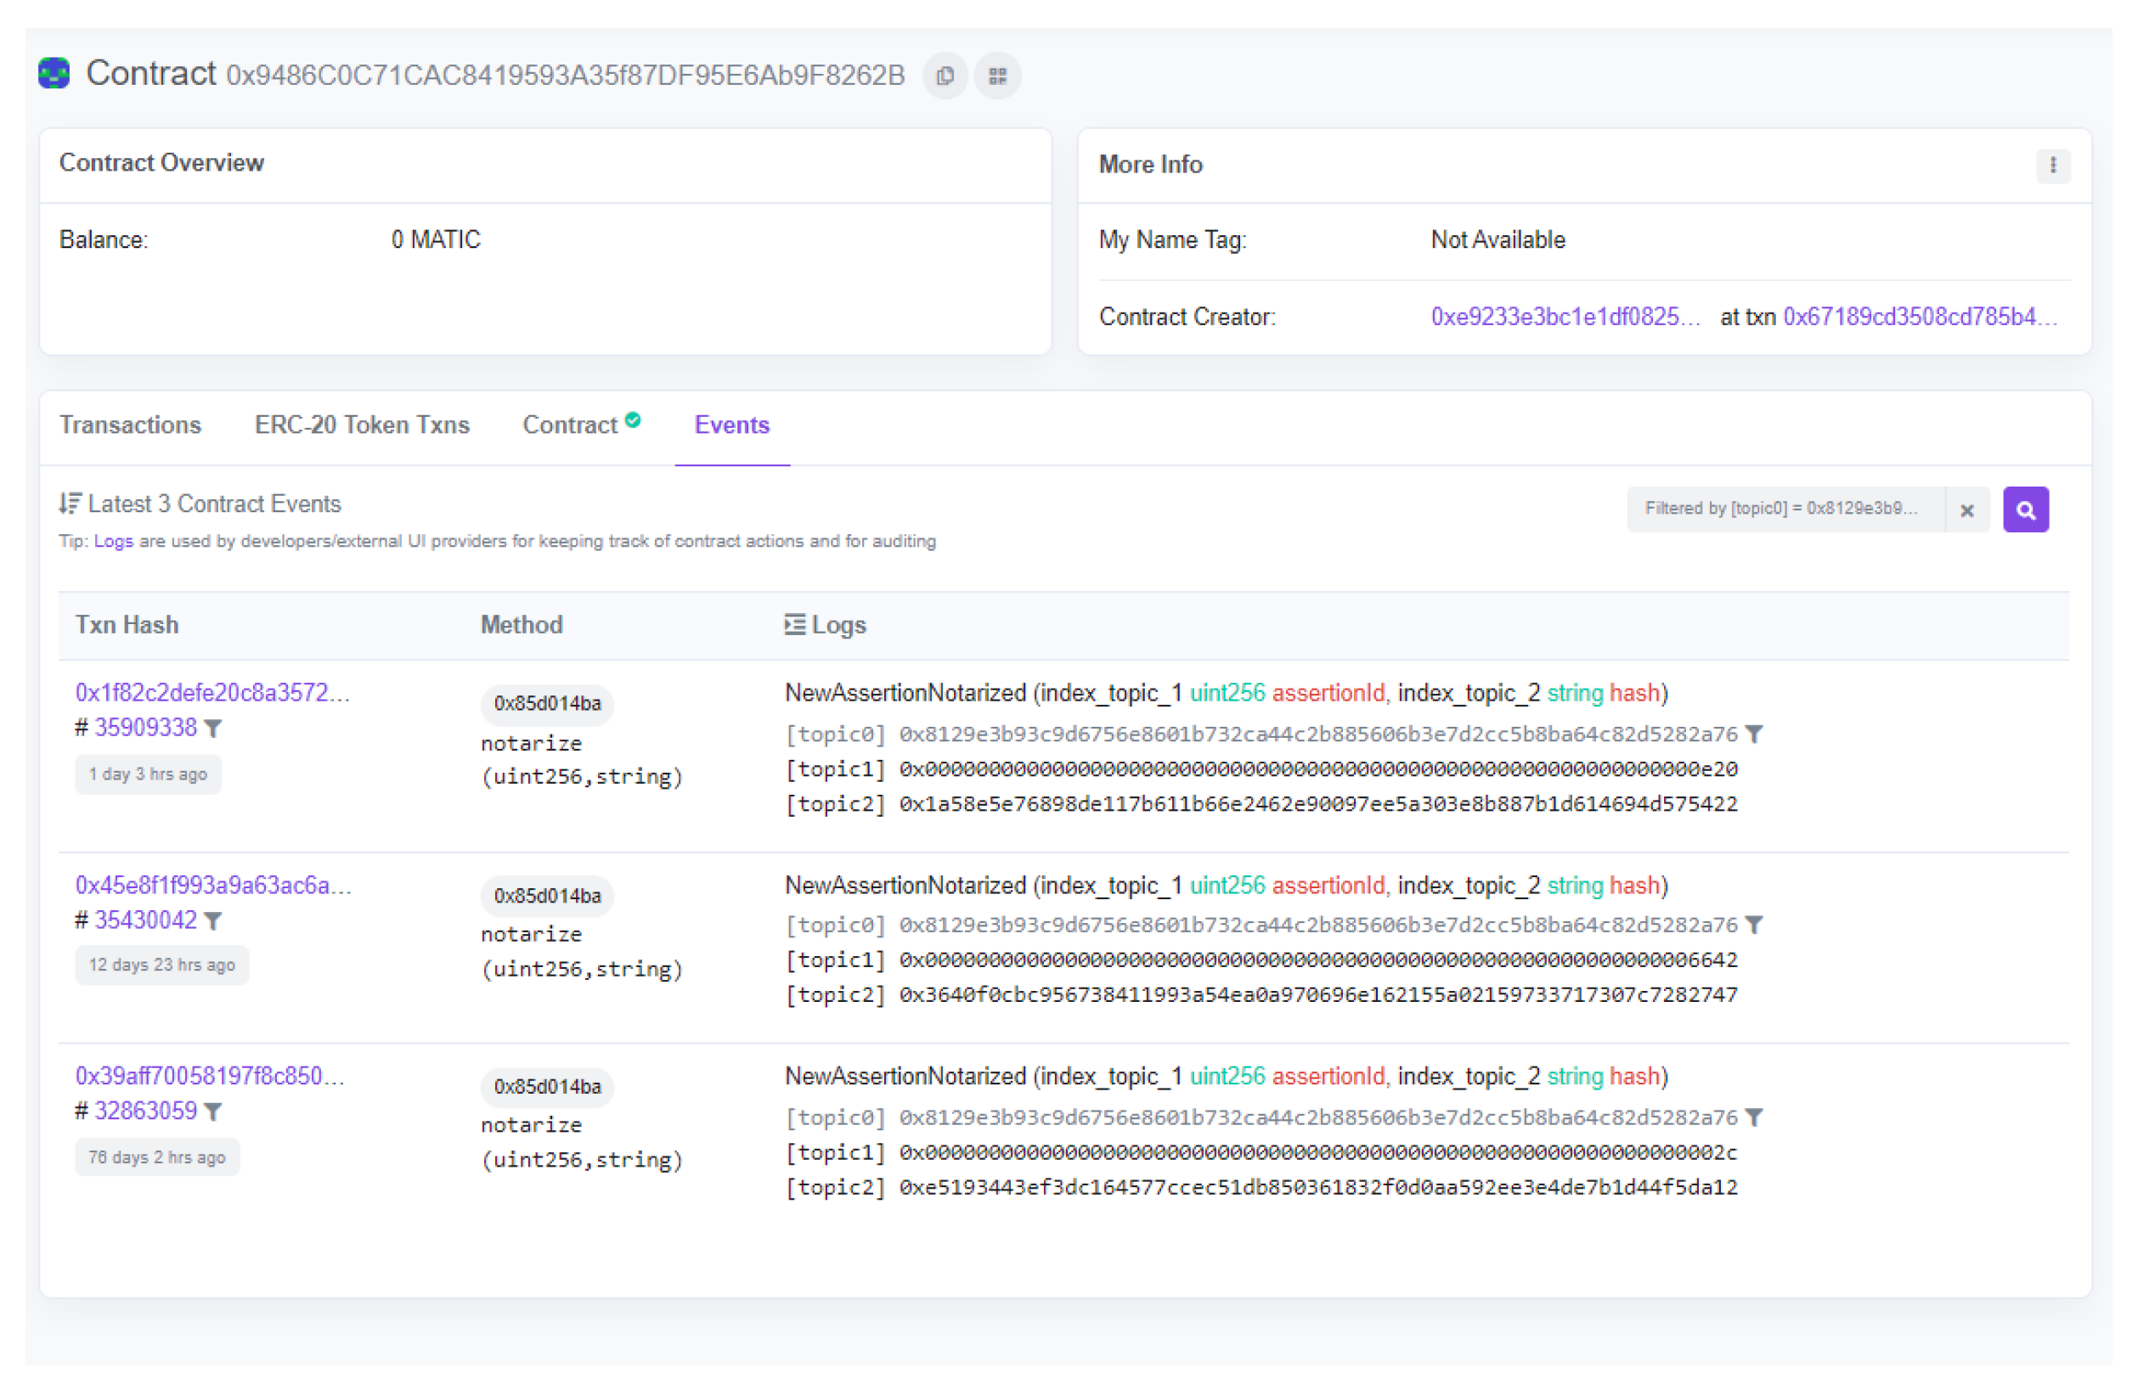This screenshot has width=2132, height=1390.
Task: Open creation txn 0x67189cd3508cd785b4 link
Action: tap(1920, 317)
